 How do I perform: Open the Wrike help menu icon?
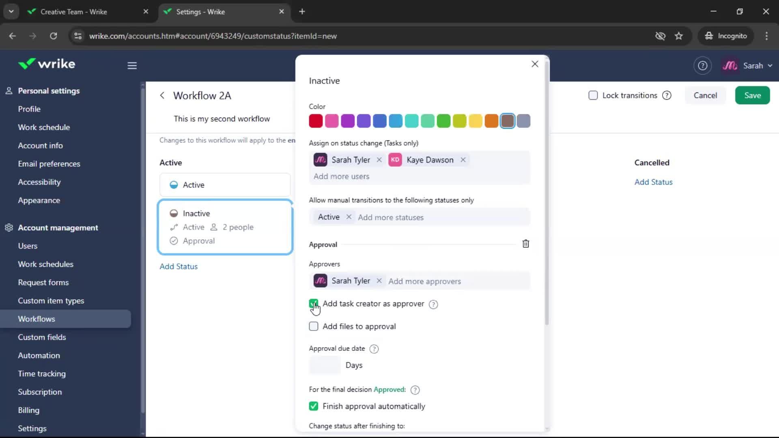click(702, 66)
